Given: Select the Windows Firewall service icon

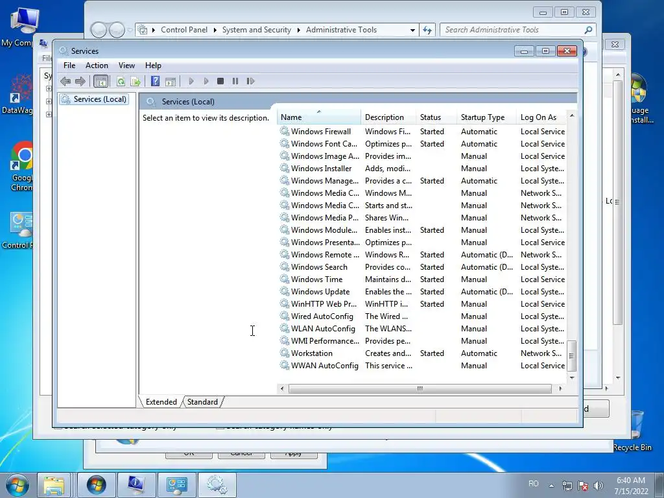Looking at the screenshot, I should pyautogui.click(x=285, y=131).
